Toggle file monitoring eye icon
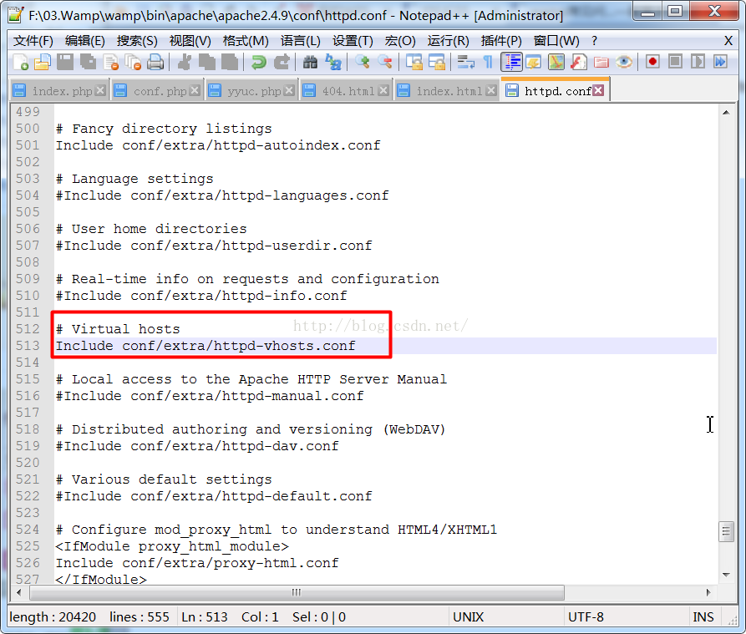Viewport: 746px width, 634px height. point(624,63)
